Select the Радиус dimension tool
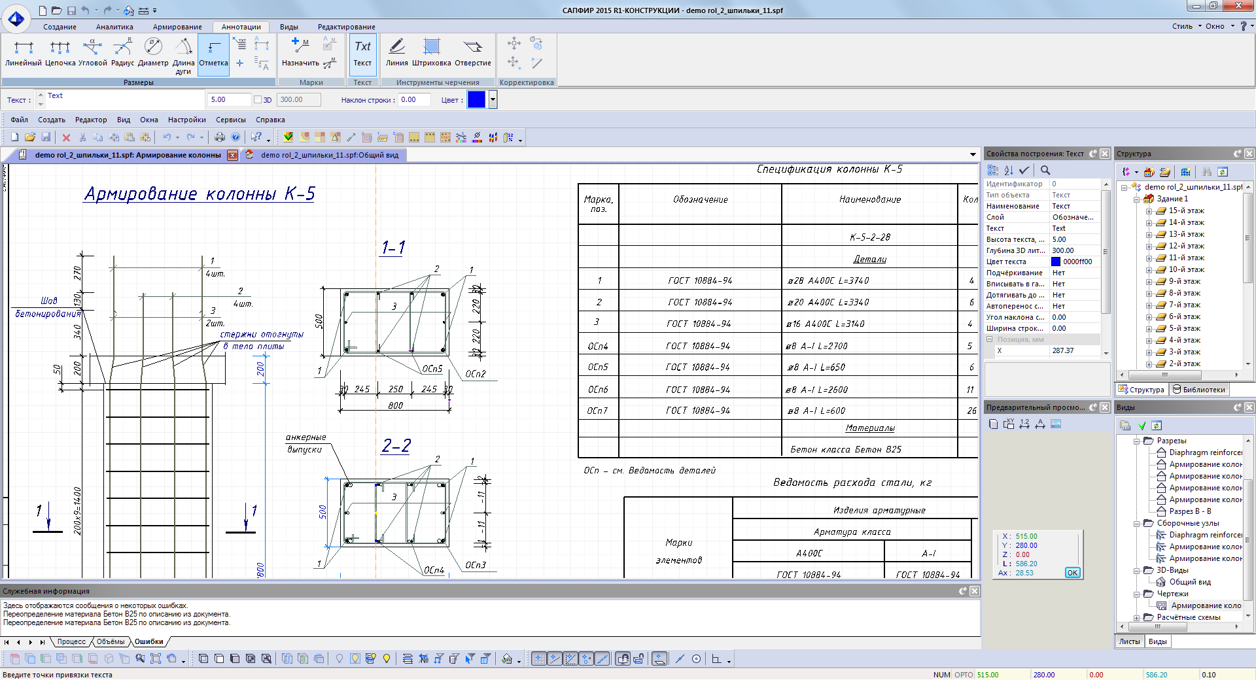 [122, 52]
